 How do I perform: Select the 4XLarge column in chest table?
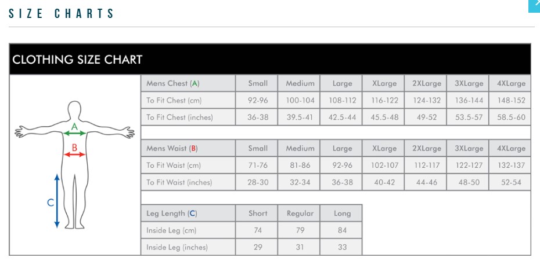point(511,83)
